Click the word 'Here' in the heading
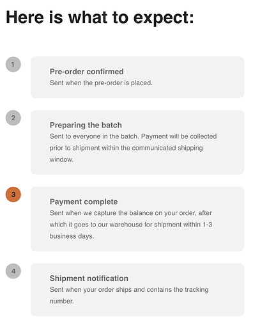The width and height of the screenshot is (253, 320). point(25,17)
